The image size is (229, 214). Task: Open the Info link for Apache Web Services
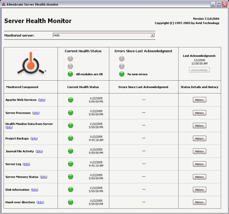[x=42, y=100]
